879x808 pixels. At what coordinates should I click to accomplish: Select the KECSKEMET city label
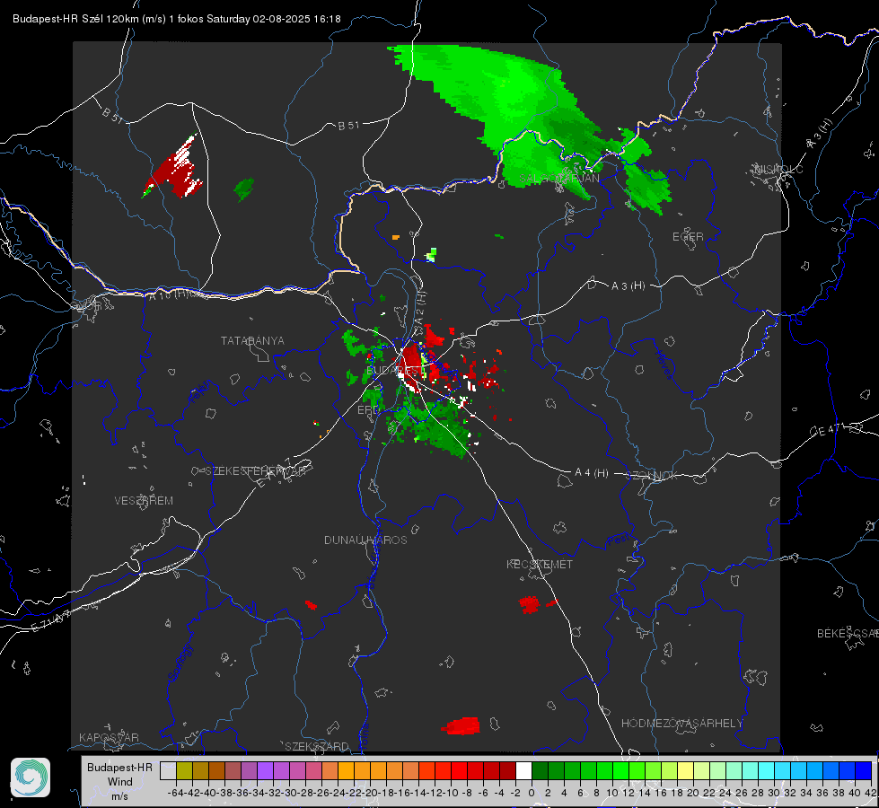(540, 564)
